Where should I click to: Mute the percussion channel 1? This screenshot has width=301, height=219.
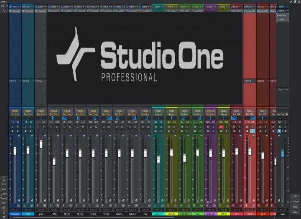coord(13,127)
